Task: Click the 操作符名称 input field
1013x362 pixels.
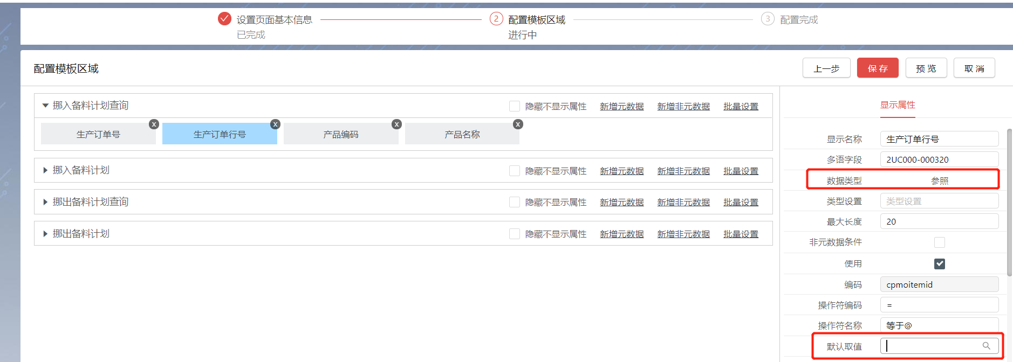Action: (x=940, y=325)
